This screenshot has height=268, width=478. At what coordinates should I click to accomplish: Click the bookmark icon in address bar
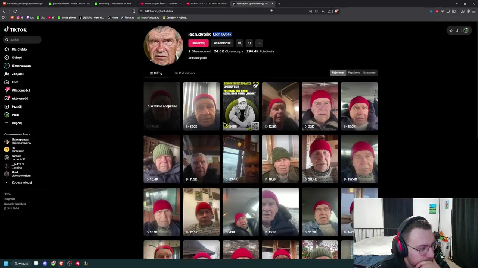coord(134,11)
